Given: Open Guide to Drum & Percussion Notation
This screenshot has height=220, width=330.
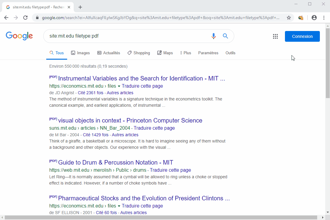Looking at the screenshot, I should pyautogui.click(x=115, y=162).
